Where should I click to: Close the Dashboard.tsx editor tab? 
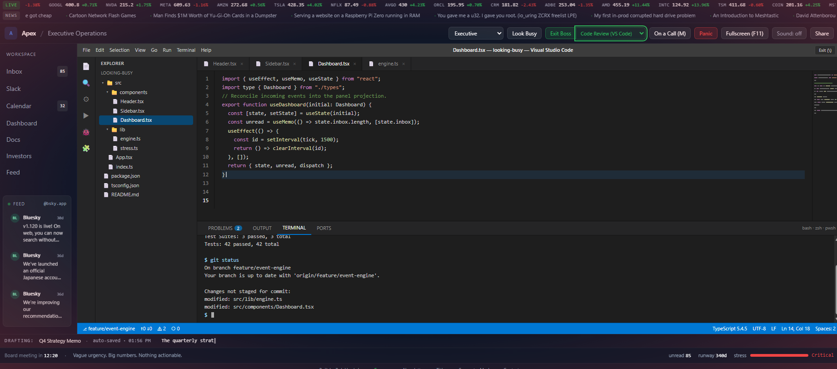pos(354,64)
